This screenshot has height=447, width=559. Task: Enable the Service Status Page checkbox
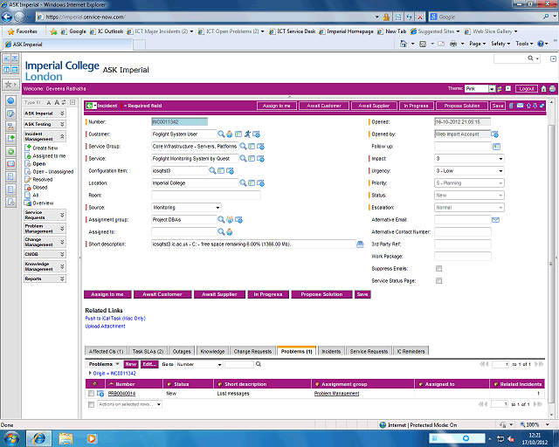tap(438, 281)
